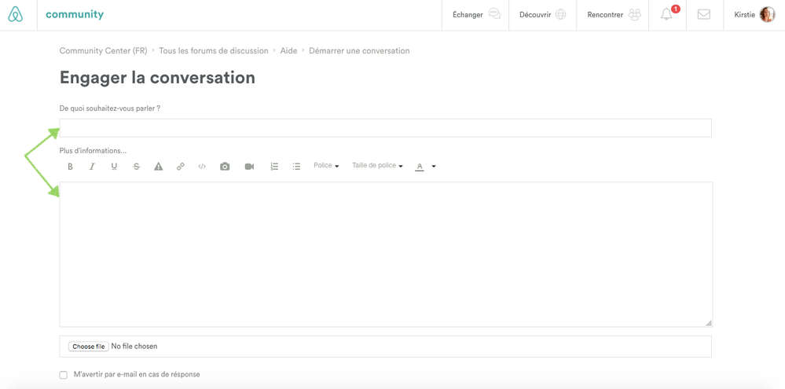
Task: Click the underline formatting icon
Action: [114, 167]
